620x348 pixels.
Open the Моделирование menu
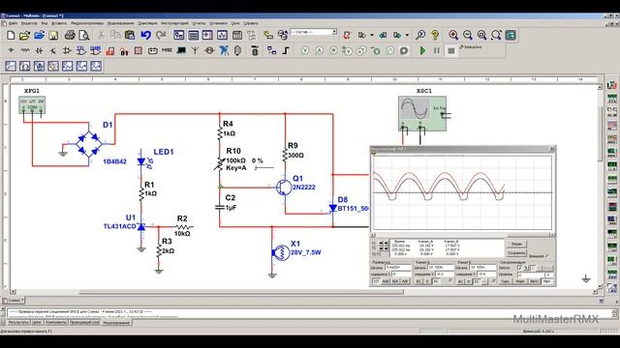[x=120, y=23]
